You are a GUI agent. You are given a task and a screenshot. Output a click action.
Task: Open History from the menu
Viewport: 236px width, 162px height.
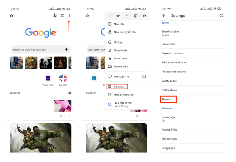pyautogui.click(x=127, y=42)
